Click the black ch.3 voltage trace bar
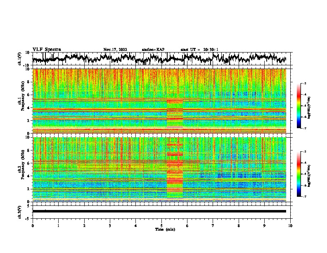 [x=159, y=211]
